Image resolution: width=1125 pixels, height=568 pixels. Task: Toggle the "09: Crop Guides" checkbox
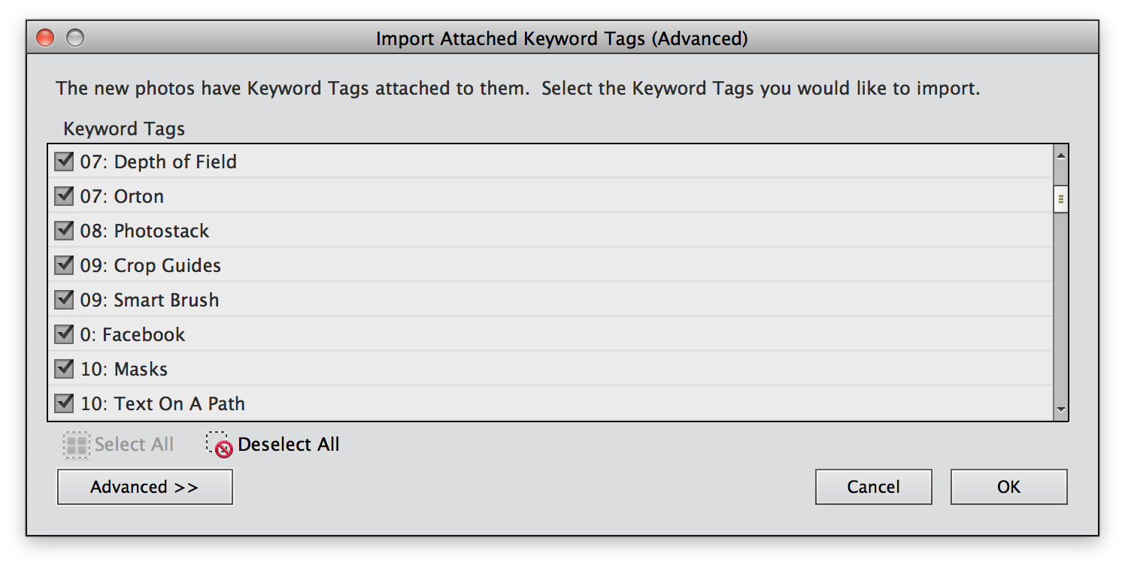pyautogui.click(x=64, y=265)
